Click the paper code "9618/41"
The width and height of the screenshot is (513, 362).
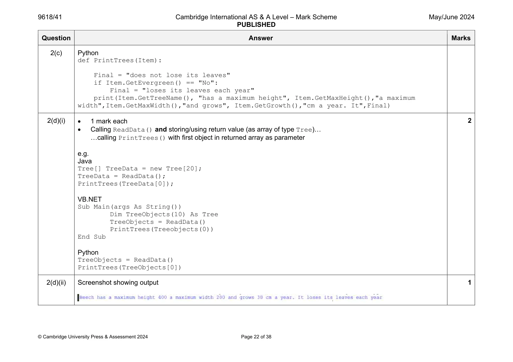click(x=50, y=17)
